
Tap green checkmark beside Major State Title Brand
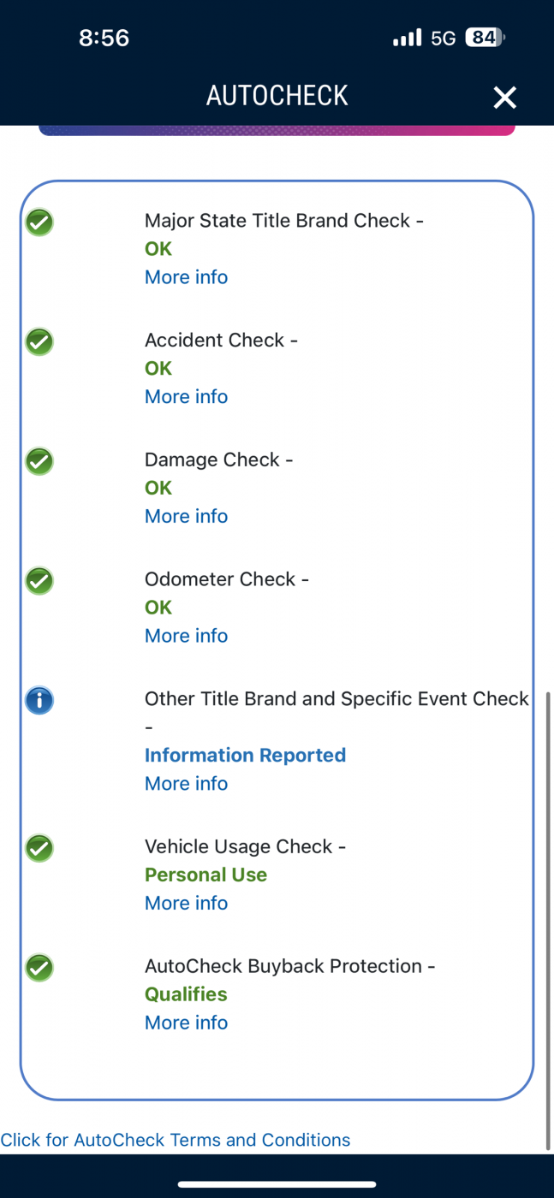coord(39,222)
